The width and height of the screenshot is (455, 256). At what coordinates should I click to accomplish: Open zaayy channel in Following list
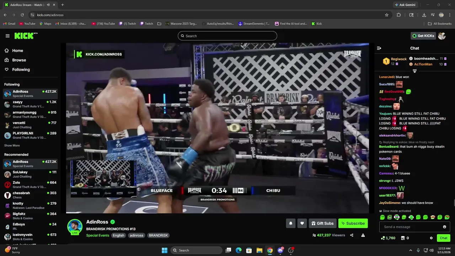[30, 104]
